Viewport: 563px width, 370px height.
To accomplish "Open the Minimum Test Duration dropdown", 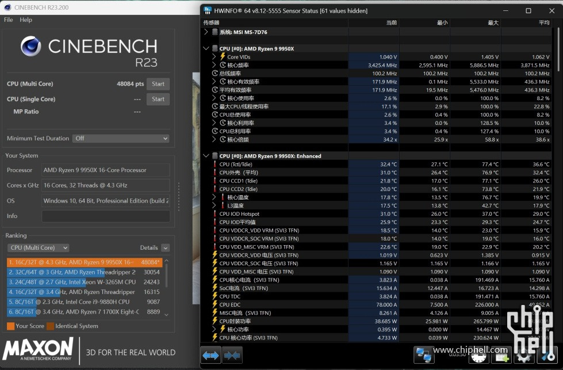I will [121, 138].
